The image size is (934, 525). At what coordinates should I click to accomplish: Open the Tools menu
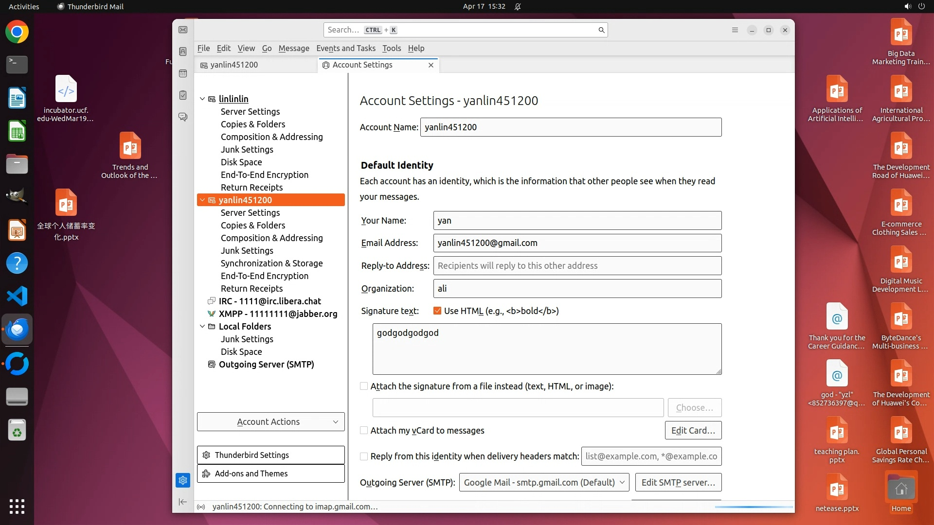391,48
